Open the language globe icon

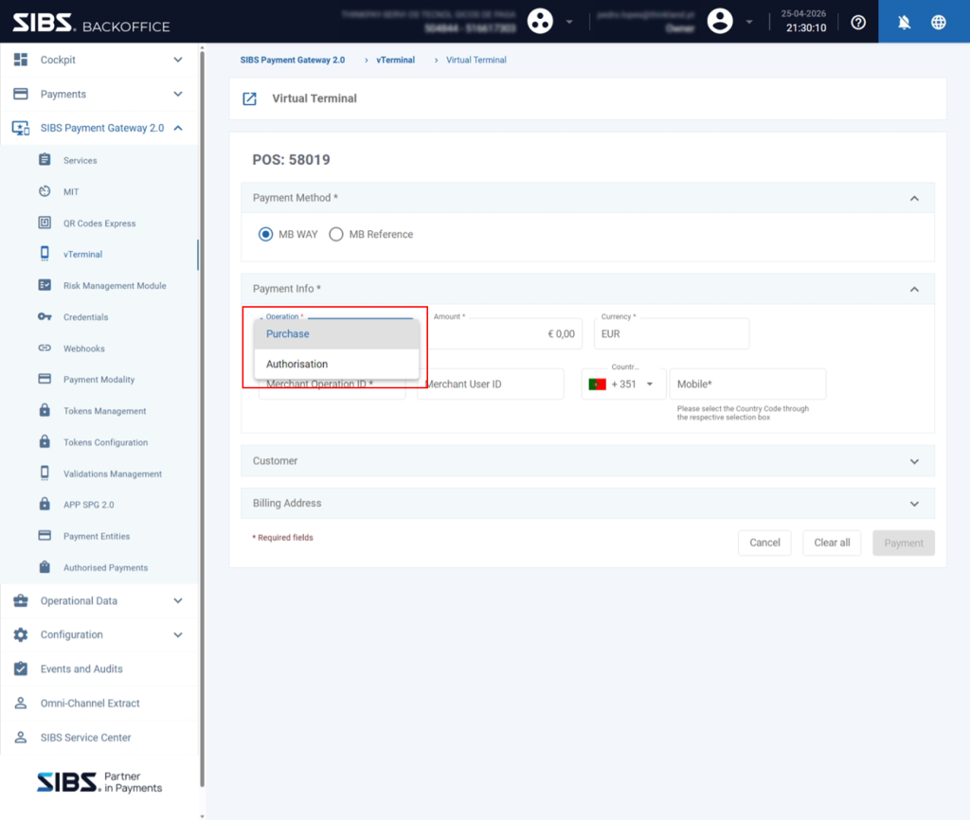coord(939,23)
